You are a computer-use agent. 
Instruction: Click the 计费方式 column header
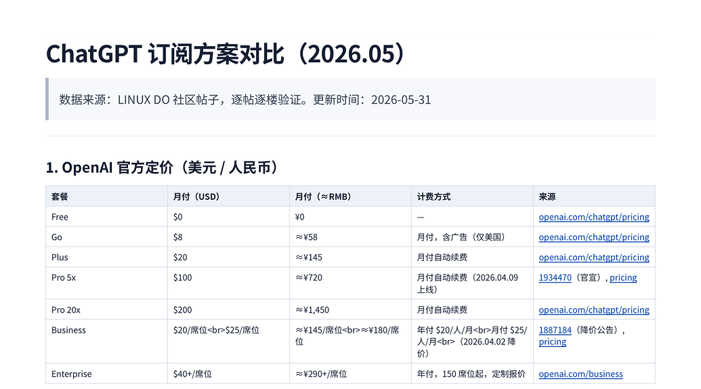tap(472, 197)
